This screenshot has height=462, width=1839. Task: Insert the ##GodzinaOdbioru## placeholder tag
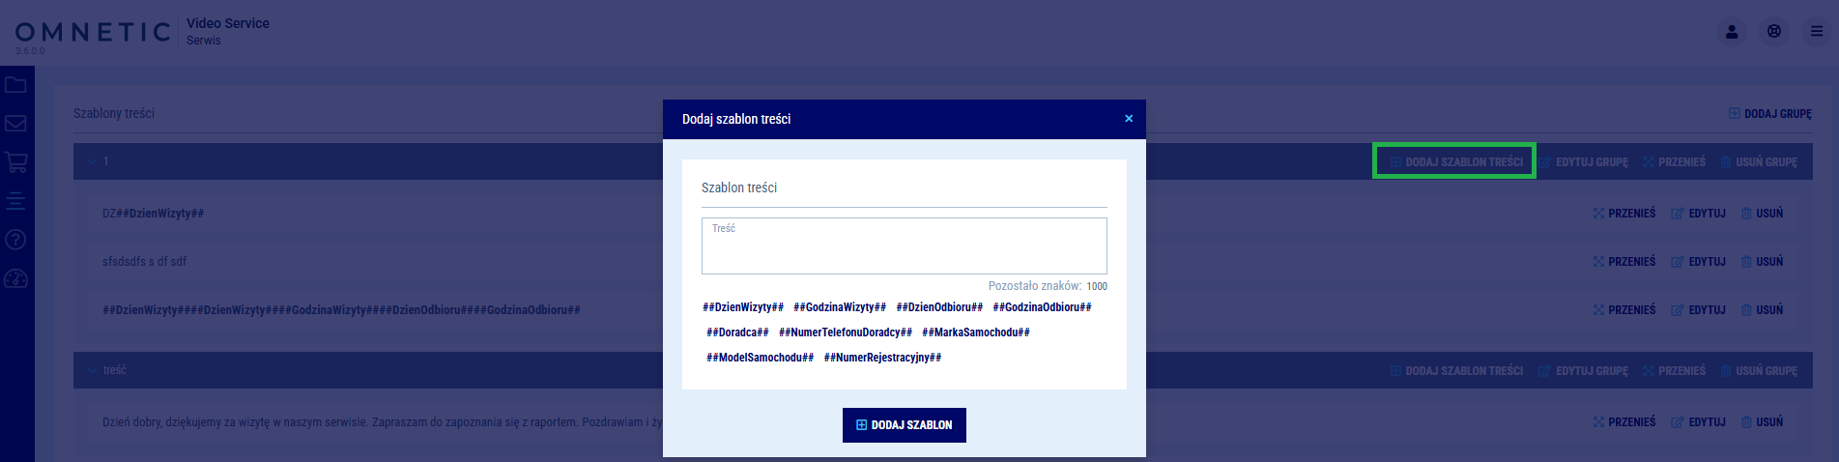1042,307
